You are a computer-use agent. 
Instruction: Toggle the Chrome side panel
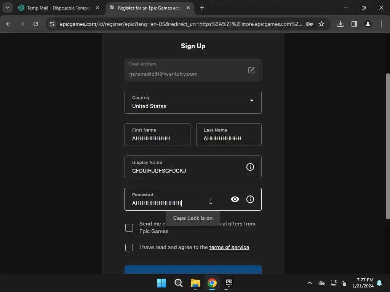tap(354, 24)
